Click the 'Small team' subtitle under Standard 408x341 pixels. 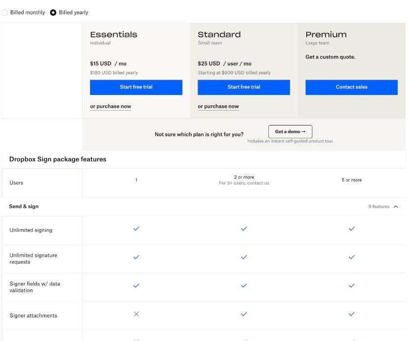click(x=210, y=43)
